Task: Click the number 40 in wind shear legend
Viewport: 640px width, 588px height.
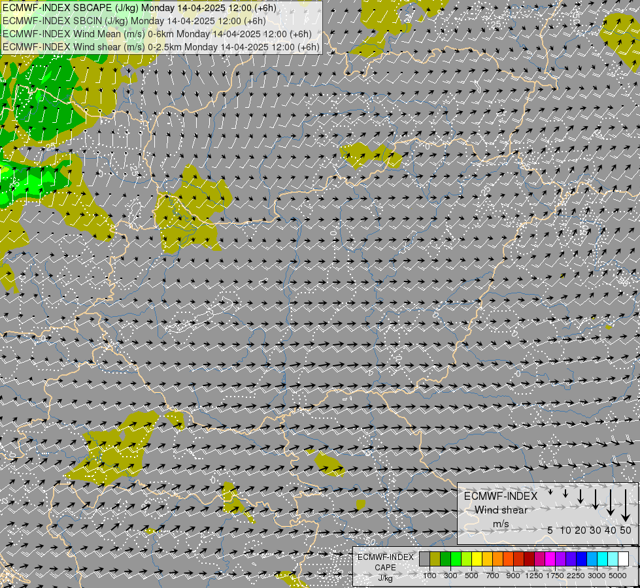Action: pyautogui.click(x=610, y=530)
